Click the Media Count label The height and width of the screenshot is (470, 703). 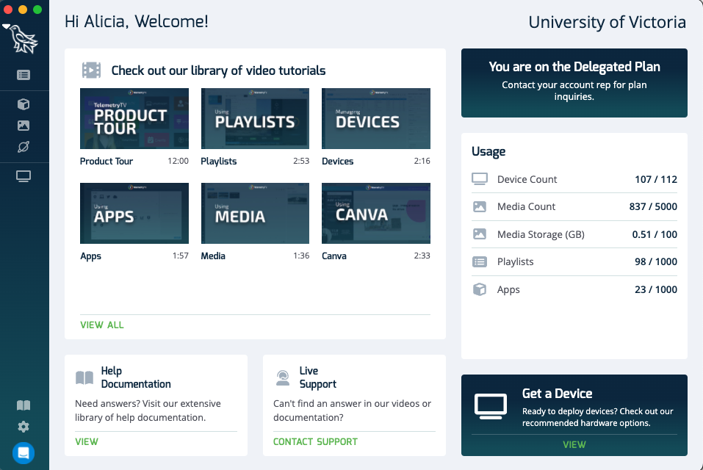point(527,206)
